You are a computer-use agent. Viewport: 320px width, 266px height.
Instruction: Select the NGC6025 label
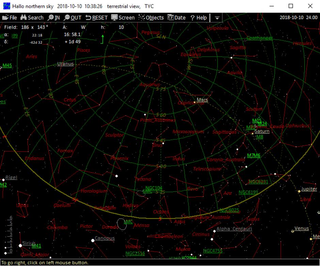coord(229,210)
